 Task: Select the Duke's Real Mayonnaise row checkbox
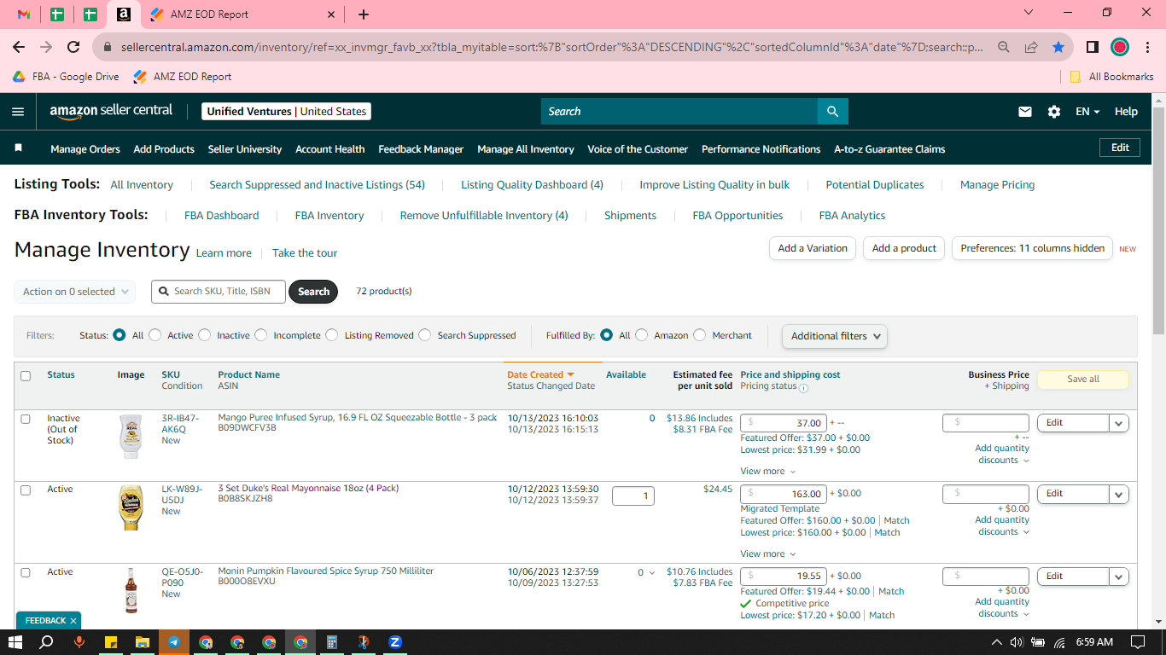pos(26,490)
